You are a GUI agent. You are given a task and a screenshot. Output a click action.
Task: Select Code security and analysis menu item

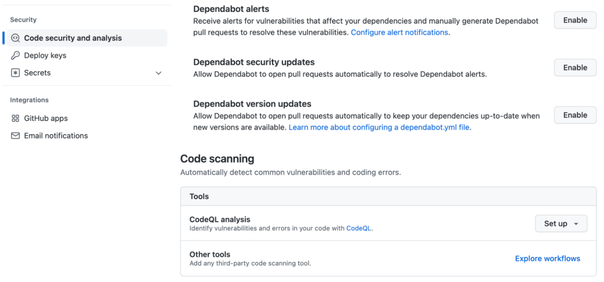coord(73,38)
